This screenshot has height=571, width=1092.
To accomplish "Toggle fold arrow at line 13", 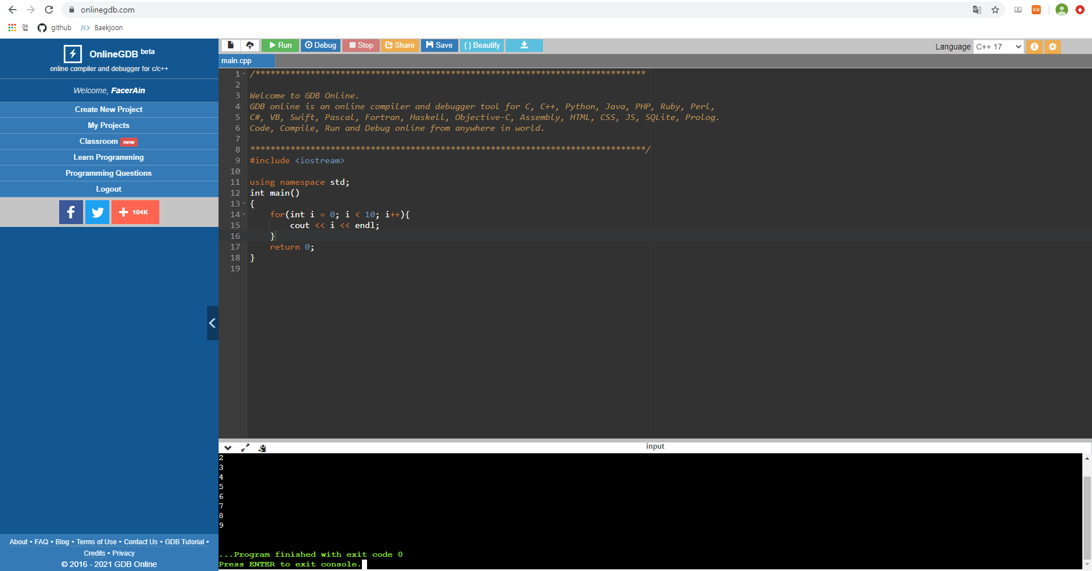I will coord(244,204).
